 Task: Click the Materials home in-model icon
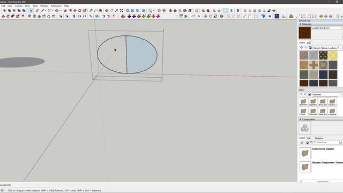coord(310,48)
